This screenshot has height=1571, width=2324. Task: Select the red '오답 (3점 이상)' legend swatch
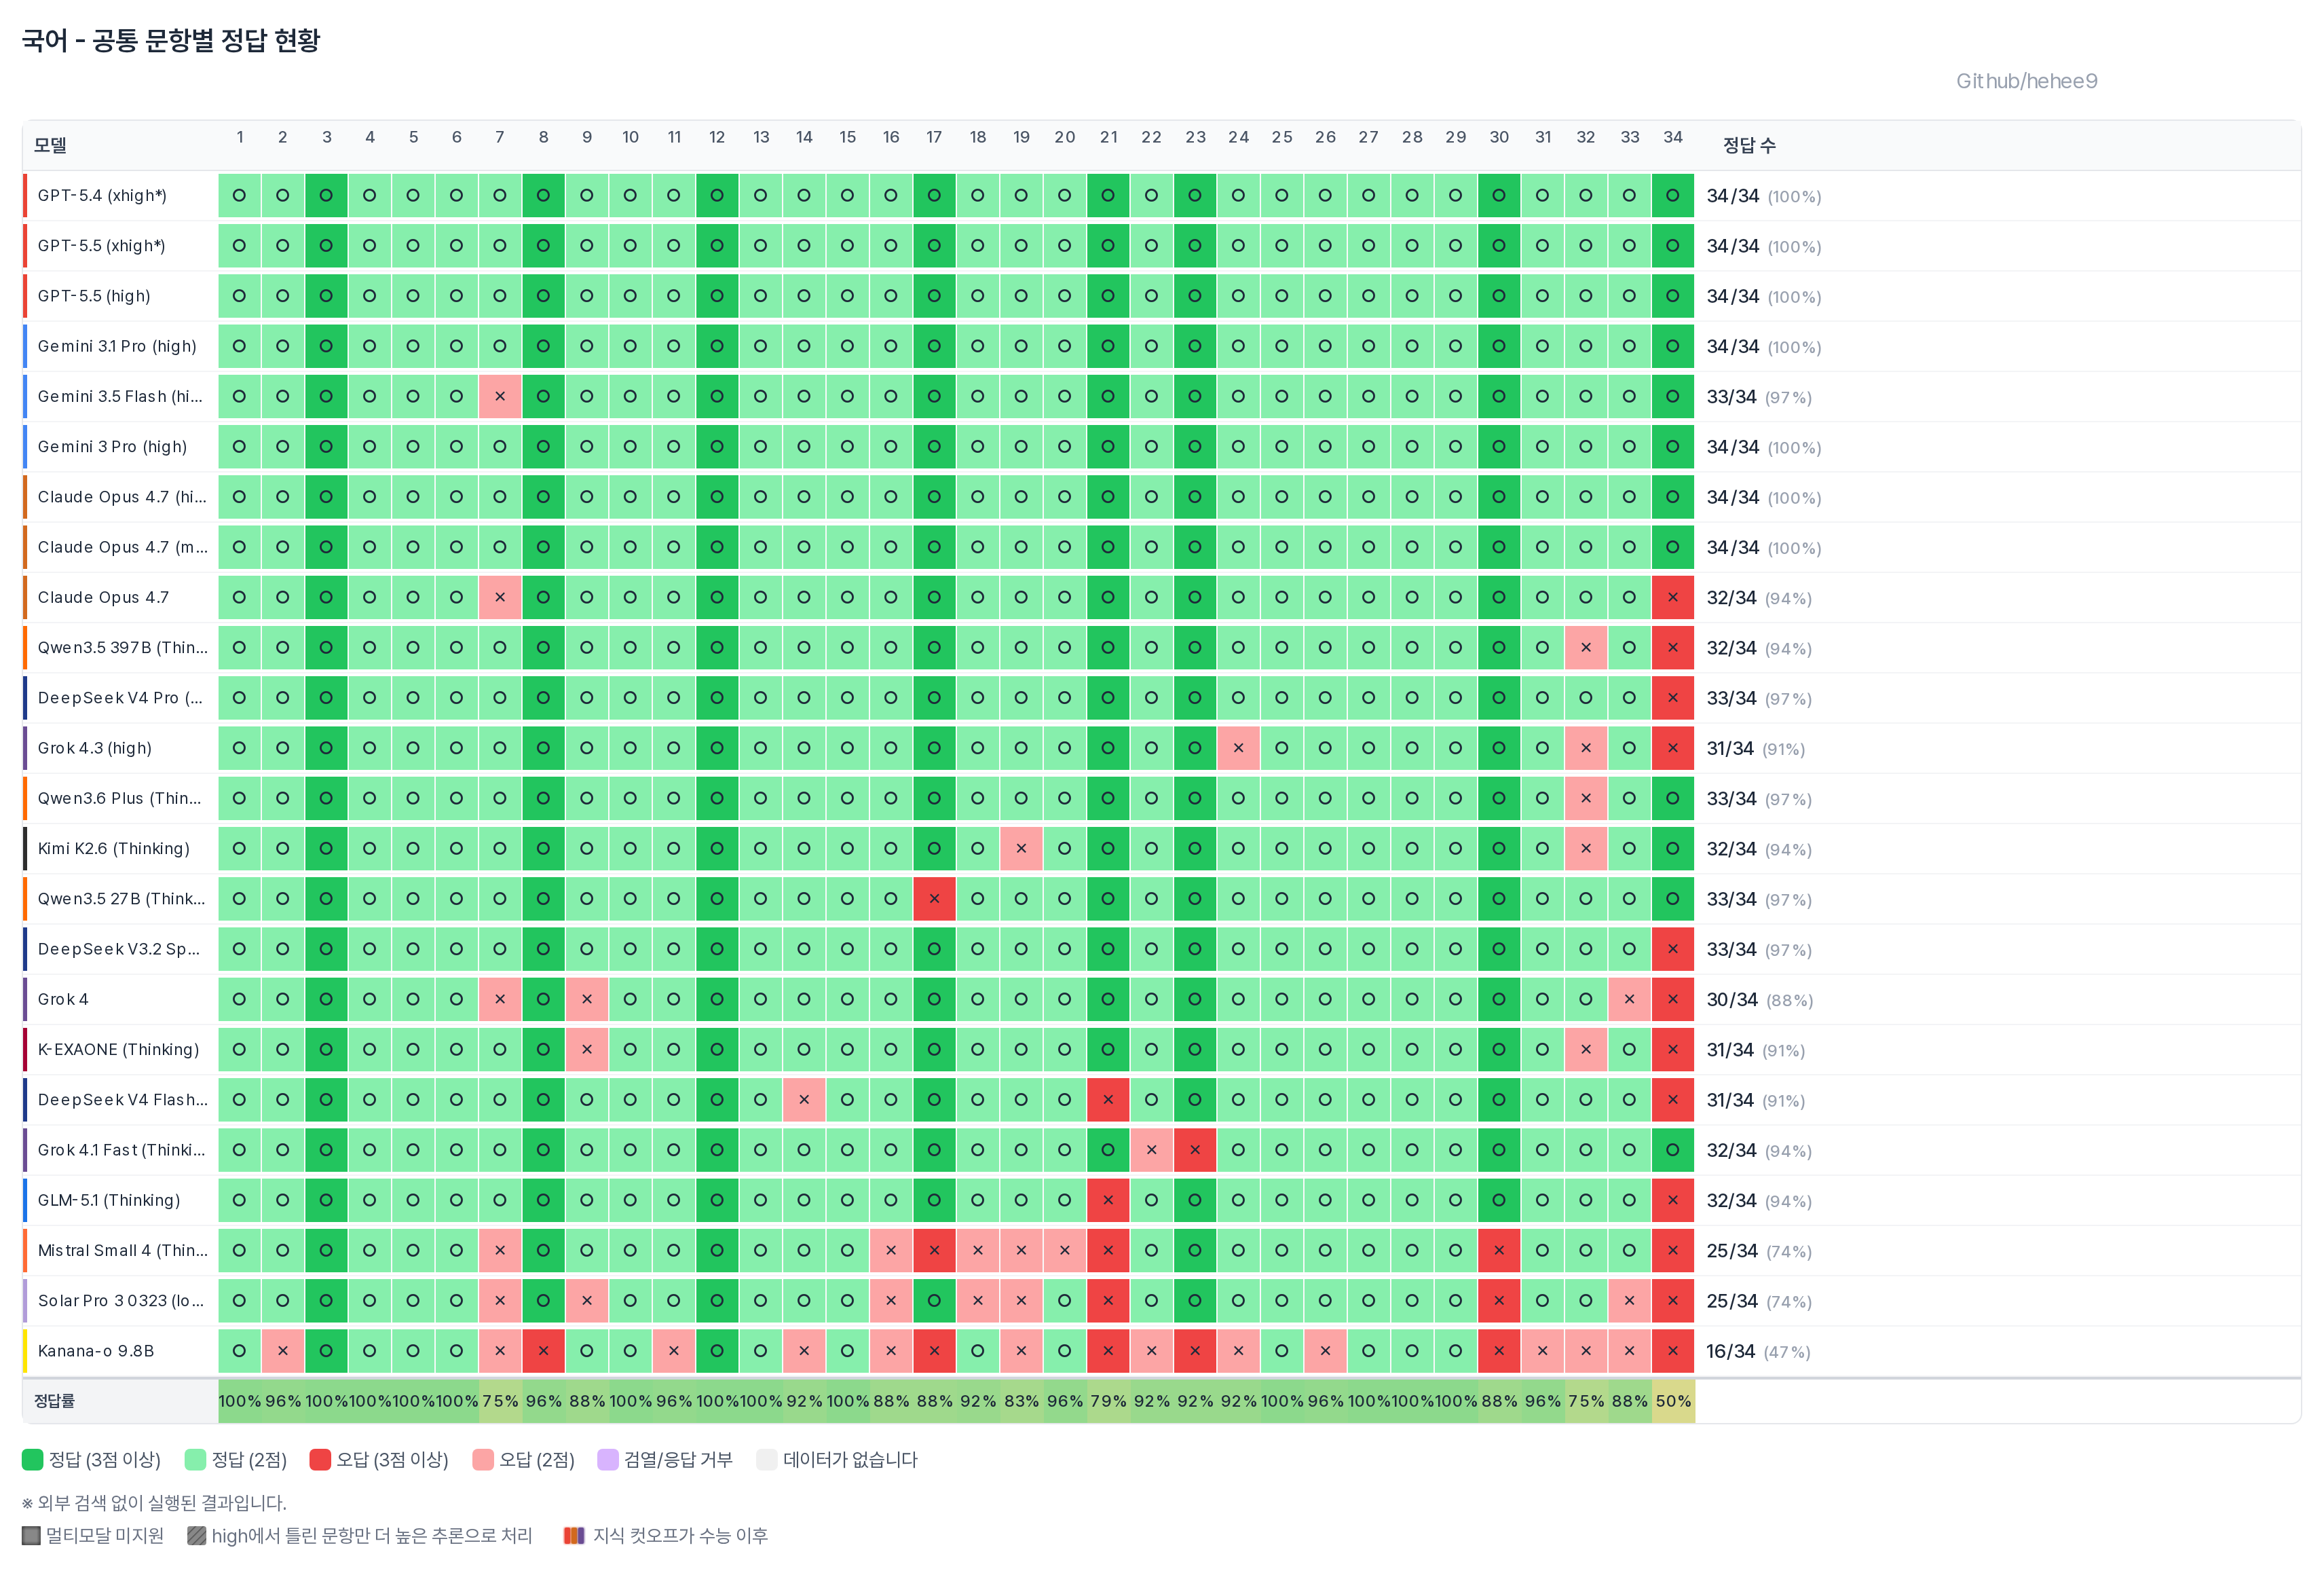pyautogui.click(x=320, y=1459)
